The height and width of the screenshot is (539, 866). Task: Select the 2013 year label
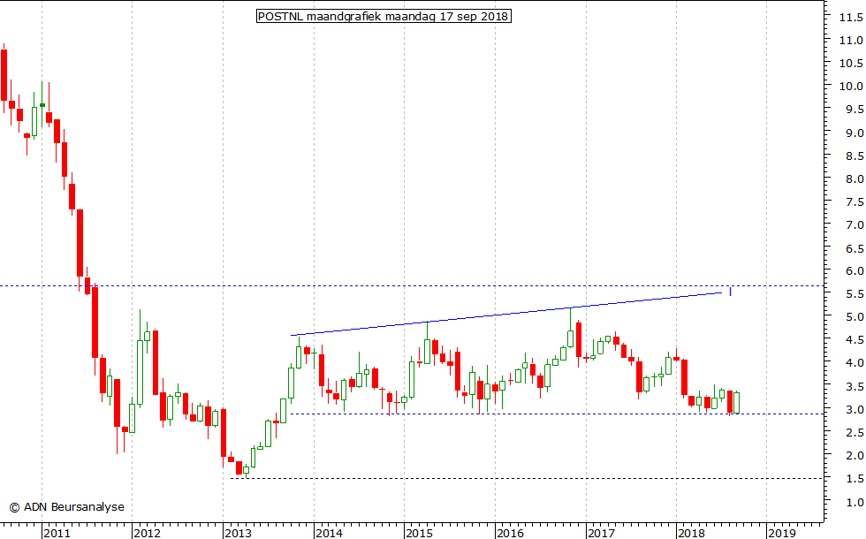(x=238, y=533)
